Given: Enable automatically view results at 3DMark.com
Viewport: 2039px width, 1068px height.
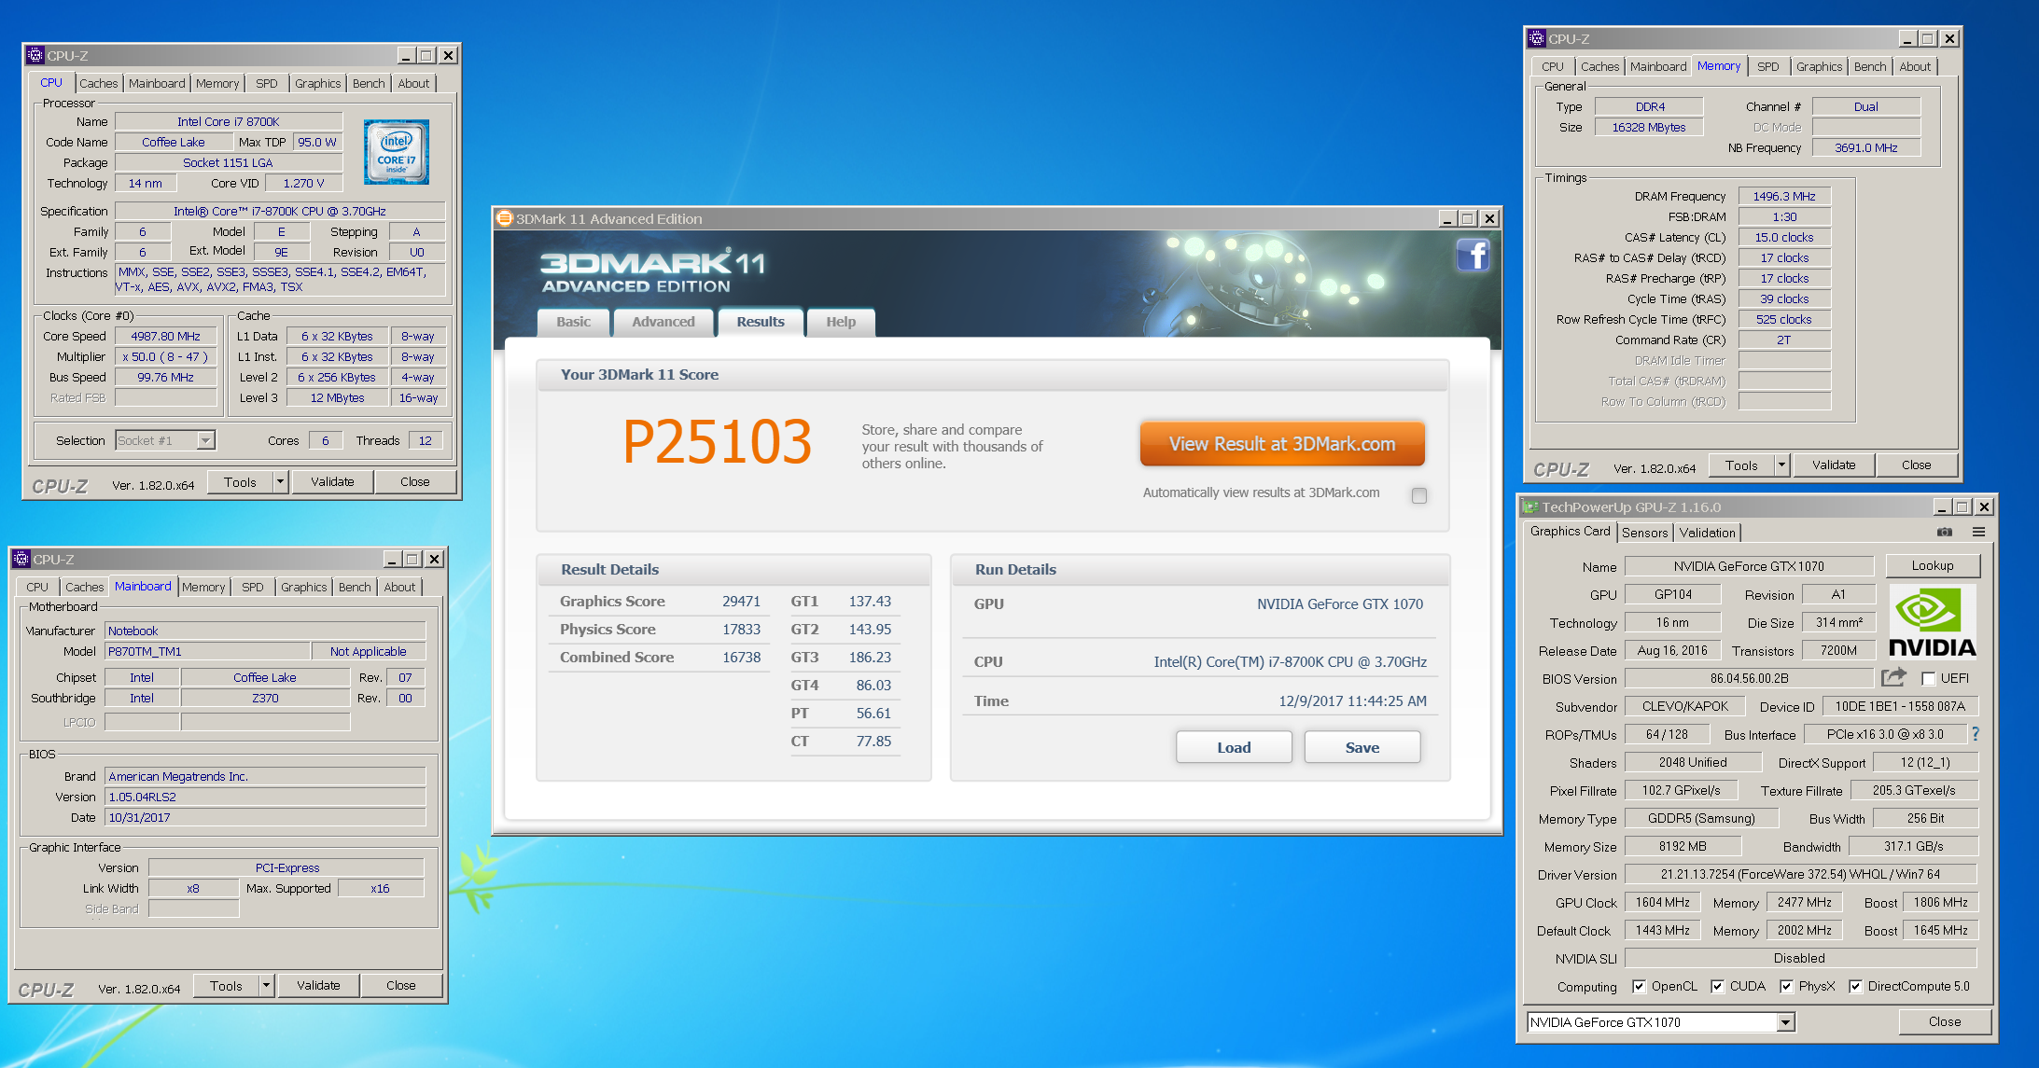Looking at the screenshot, I should click(1419, 495).
